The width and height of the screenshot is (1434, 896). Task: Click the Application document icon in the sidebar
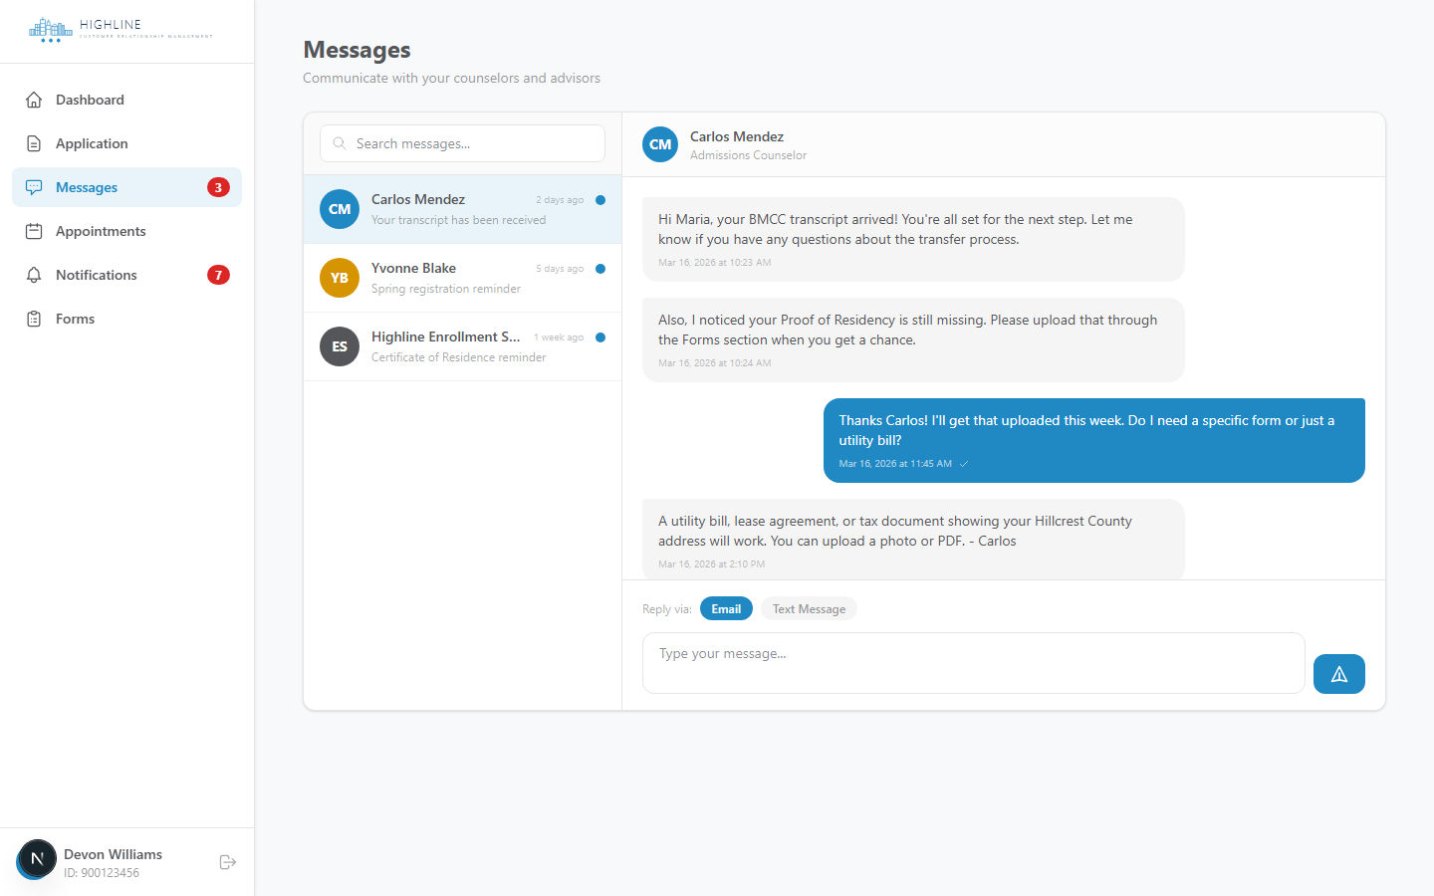35,143
